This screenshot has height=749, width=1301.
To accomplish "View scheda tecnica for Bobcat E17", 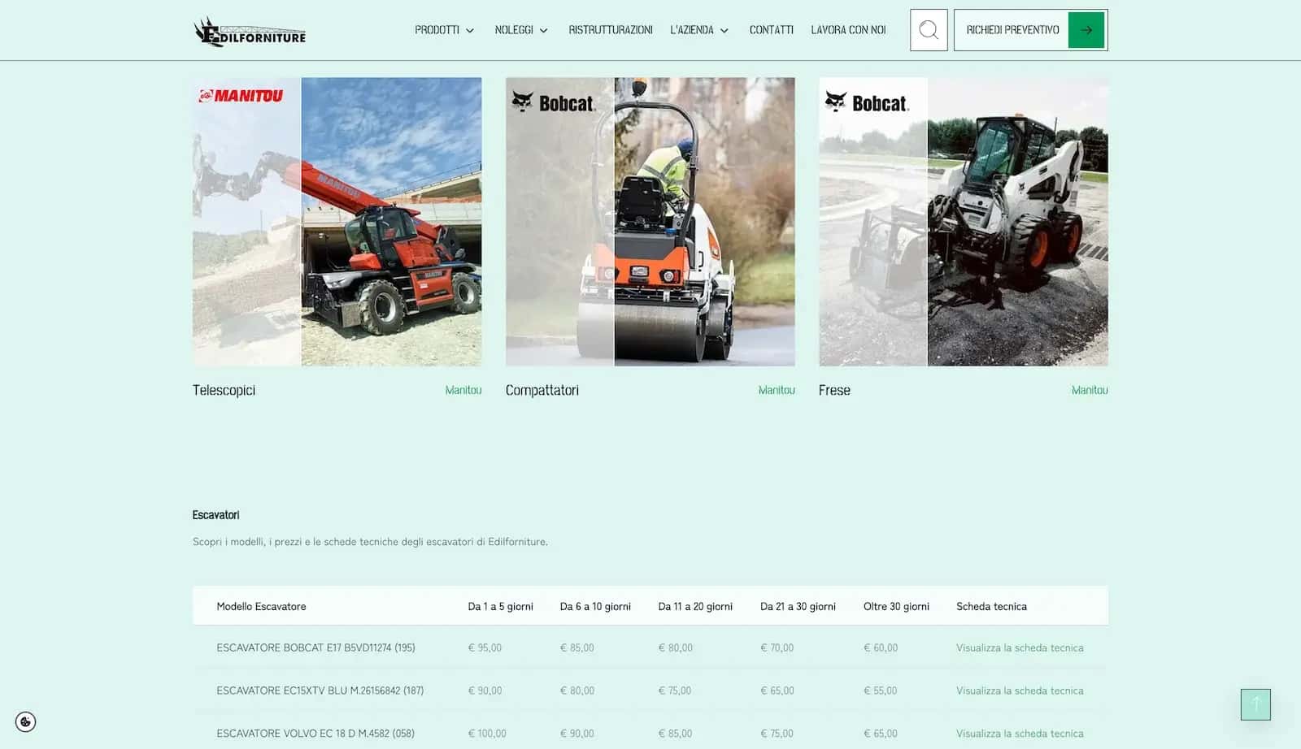I will [1020, 647].
